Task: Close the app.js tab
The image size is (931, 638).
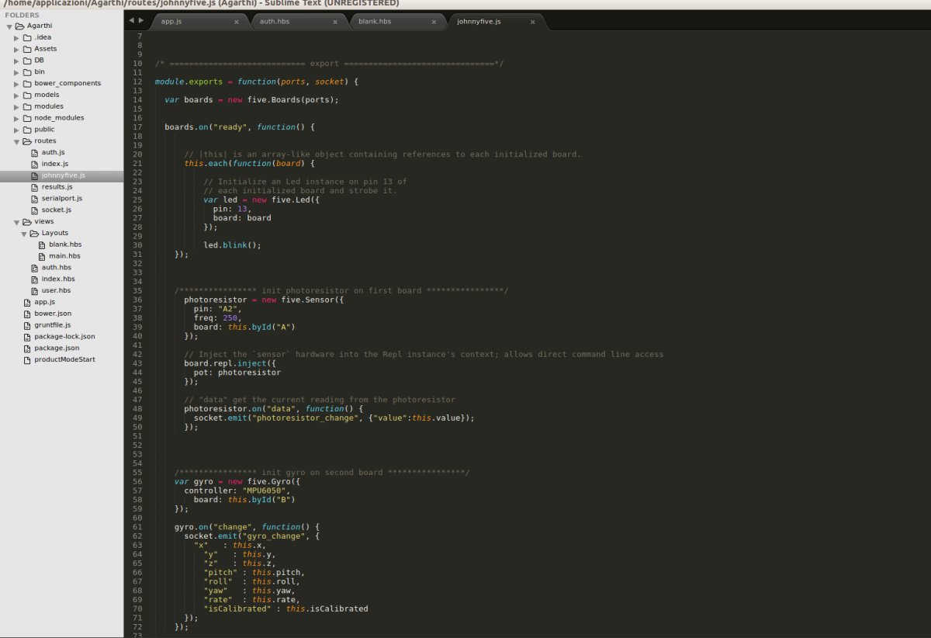Action: (237, 22)
